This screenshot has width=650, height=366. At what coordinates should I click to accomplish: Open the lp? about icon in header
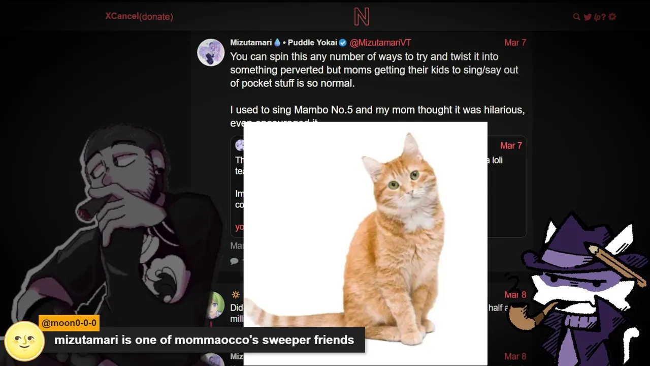click(600, 17)
